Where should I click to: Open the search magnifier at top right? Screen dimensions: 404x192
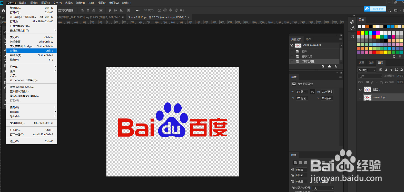tap(389, 10)
